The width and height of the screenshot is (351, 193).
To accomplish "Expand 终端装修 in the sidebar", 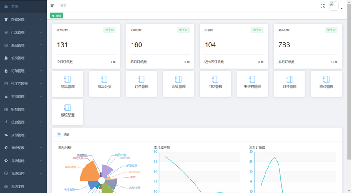I will (x=23, y=19).
